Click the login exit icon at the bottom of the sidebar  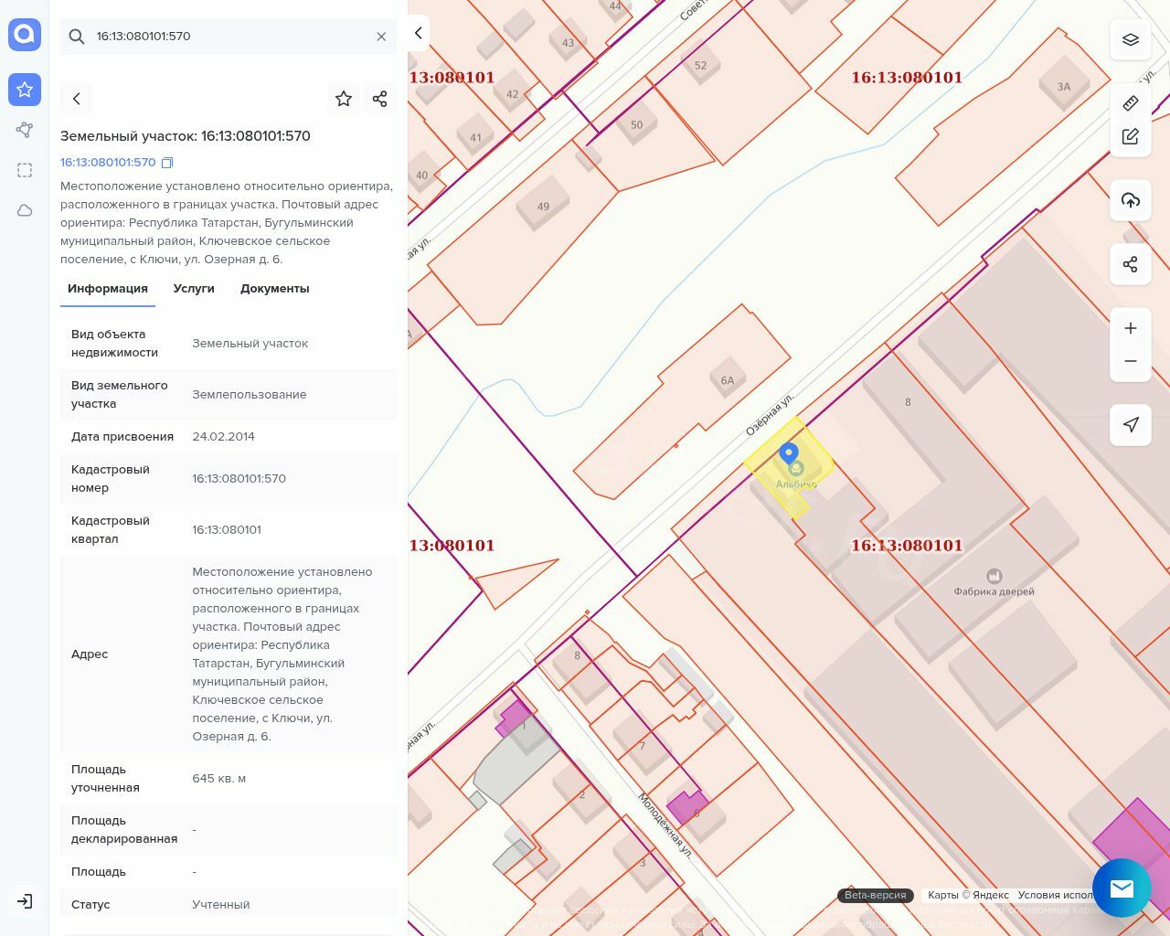point(25,901)
